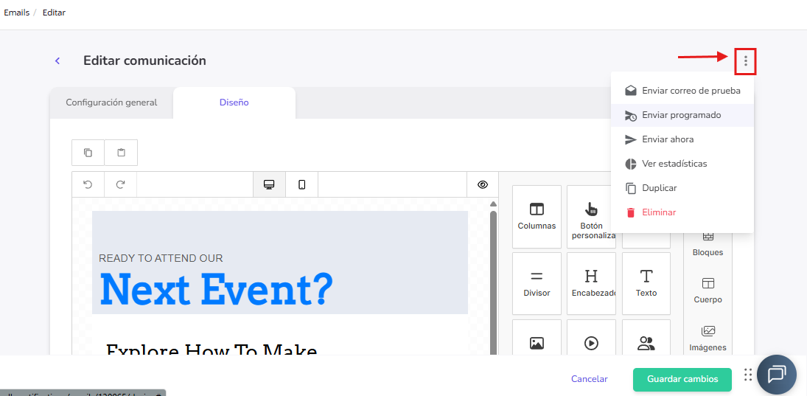Undo the last editor change

(x=88, y=184)
